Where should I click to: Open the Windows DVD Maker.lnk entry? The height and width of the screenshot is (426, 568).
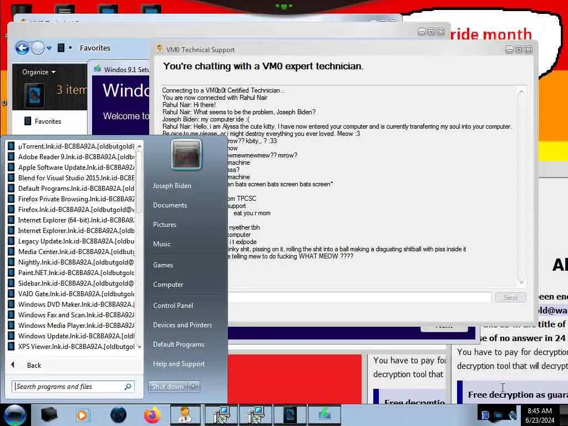pos(71,305)
